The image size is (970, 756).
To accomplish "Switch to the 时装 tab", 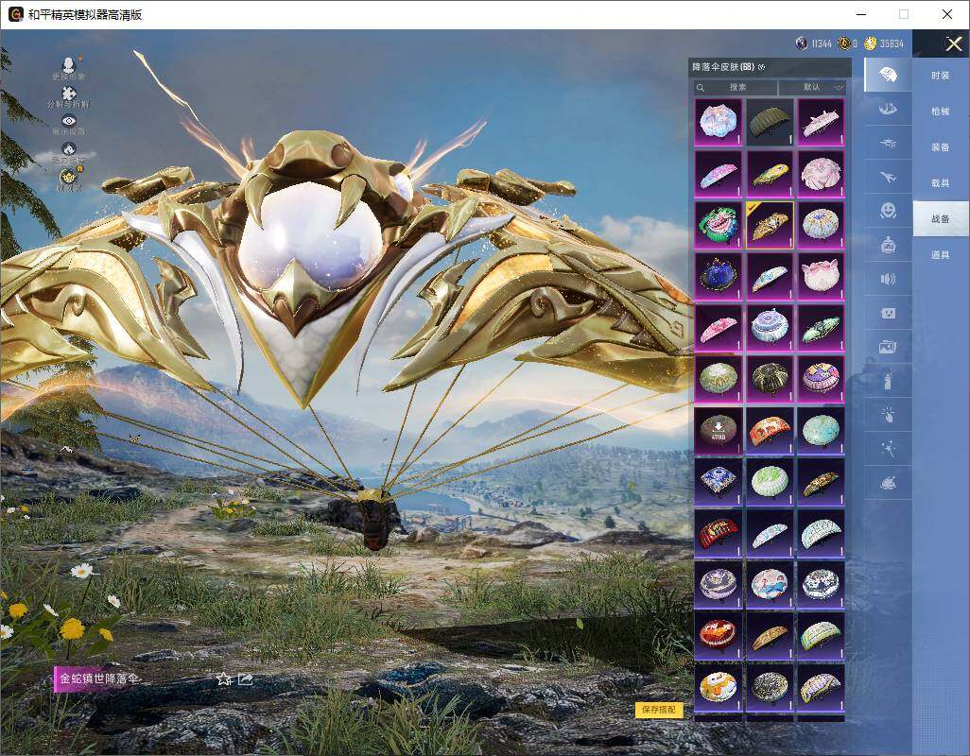I will (x=941, y=76).
